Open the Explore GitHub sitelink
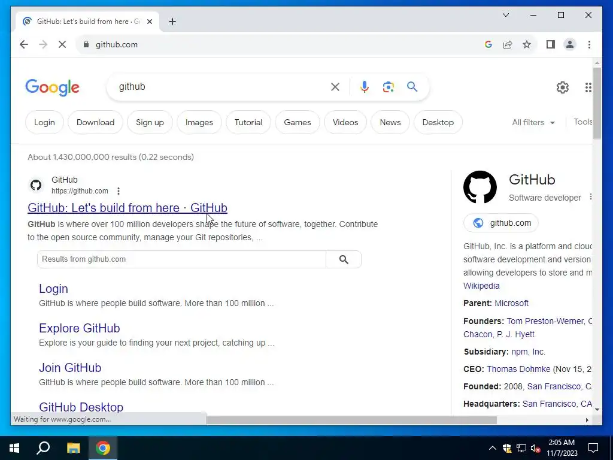This screenshot has height=460, width=613. pos(80,328)
